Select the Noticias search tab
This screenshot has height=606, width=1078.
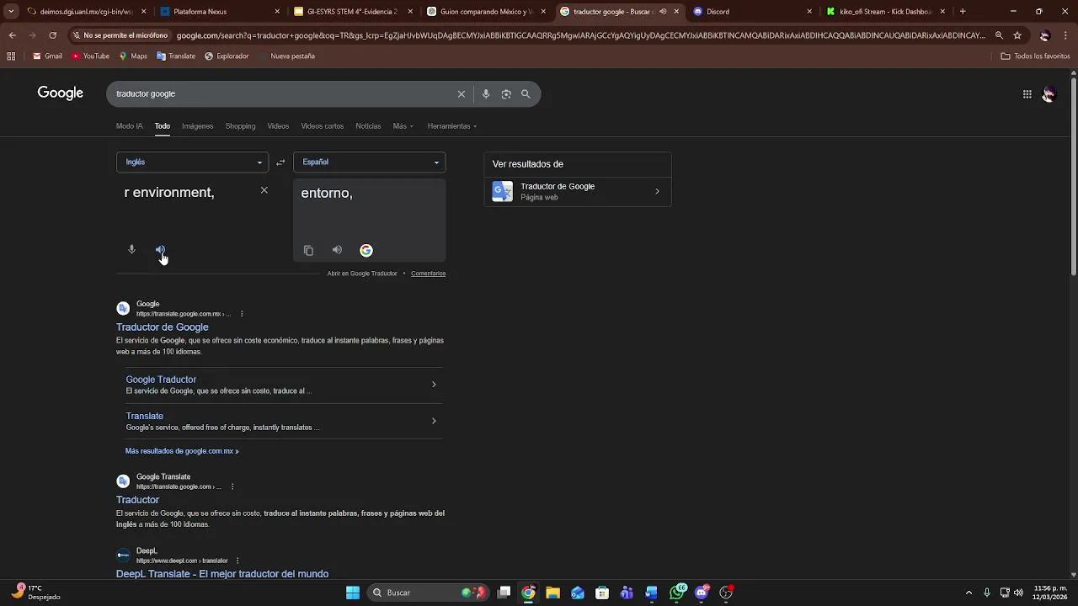[368, 126]
